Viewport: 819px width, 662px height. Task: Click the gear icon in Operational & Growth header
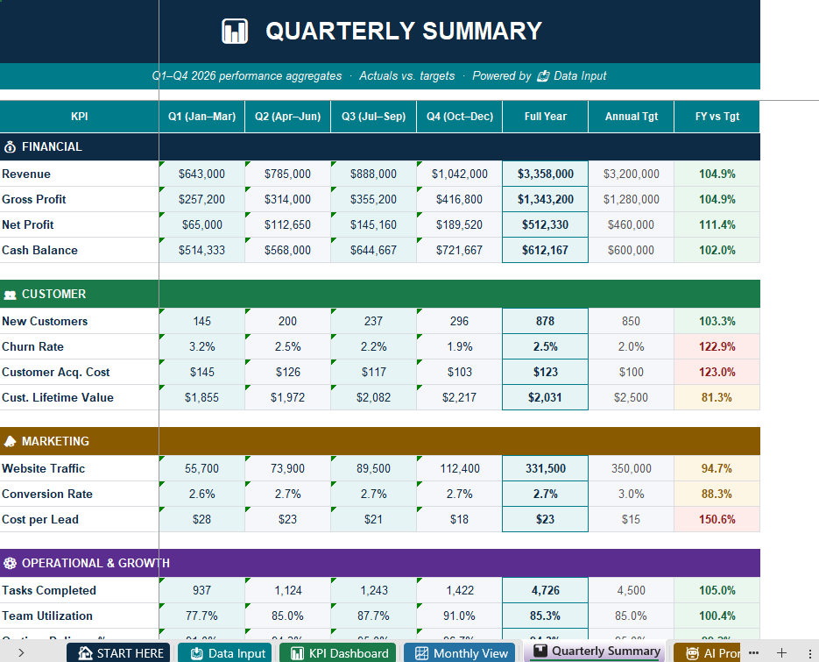pos(10,563)
